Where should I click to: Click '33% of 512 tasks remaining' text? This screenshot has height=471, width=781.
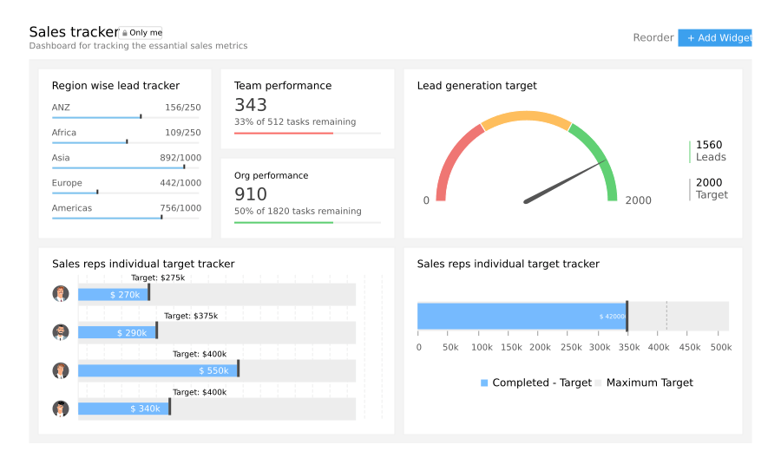pos(295,122)
